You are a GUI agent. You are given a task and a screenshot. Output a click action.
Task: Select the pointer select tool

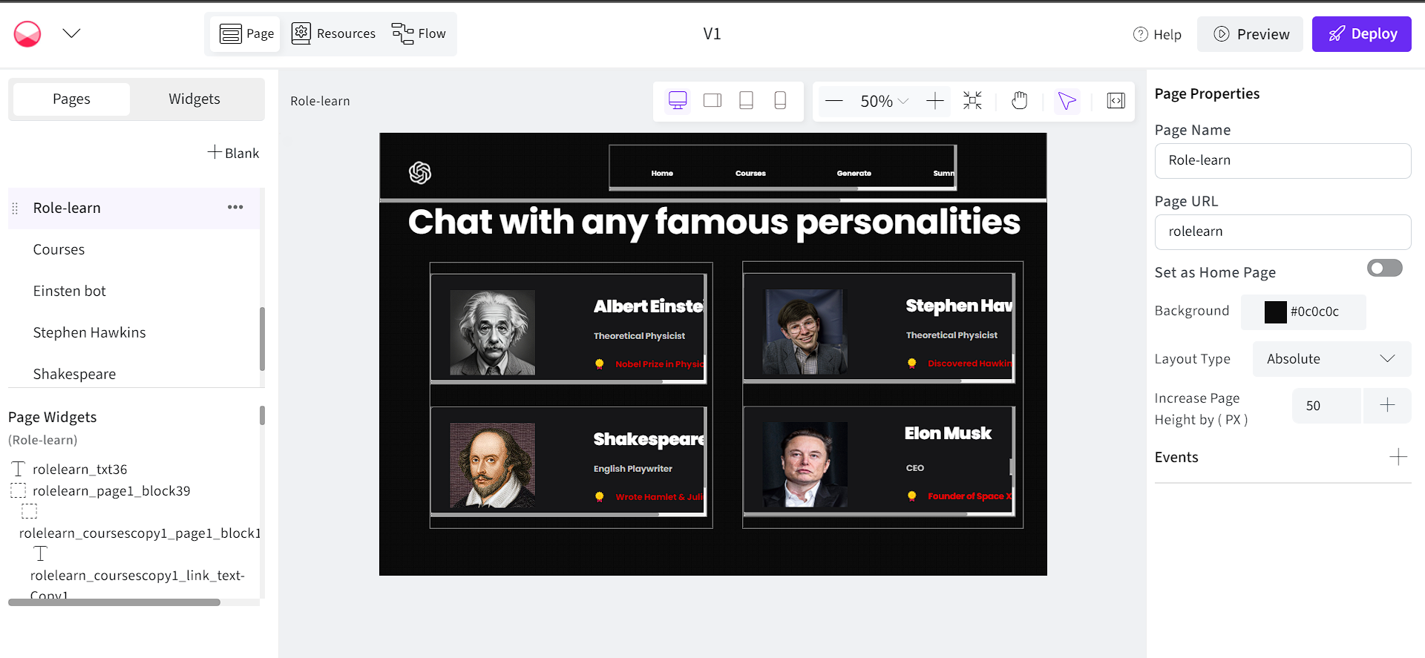1067,101
